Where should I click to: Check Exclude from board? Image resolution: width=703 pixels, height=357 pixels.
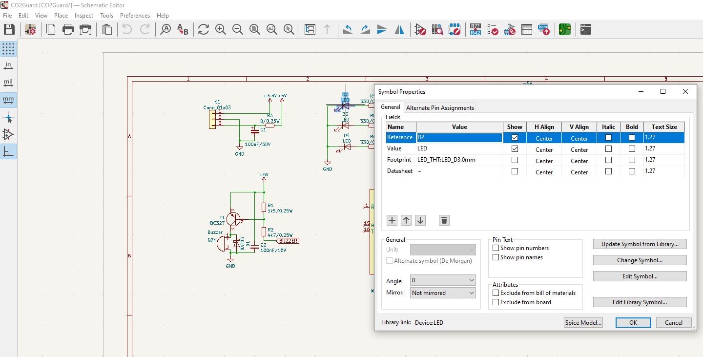click(521, 302)
